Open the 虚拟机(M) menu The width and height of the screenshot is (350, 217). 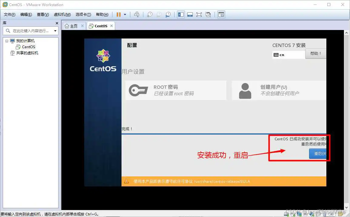pos(62,14)
